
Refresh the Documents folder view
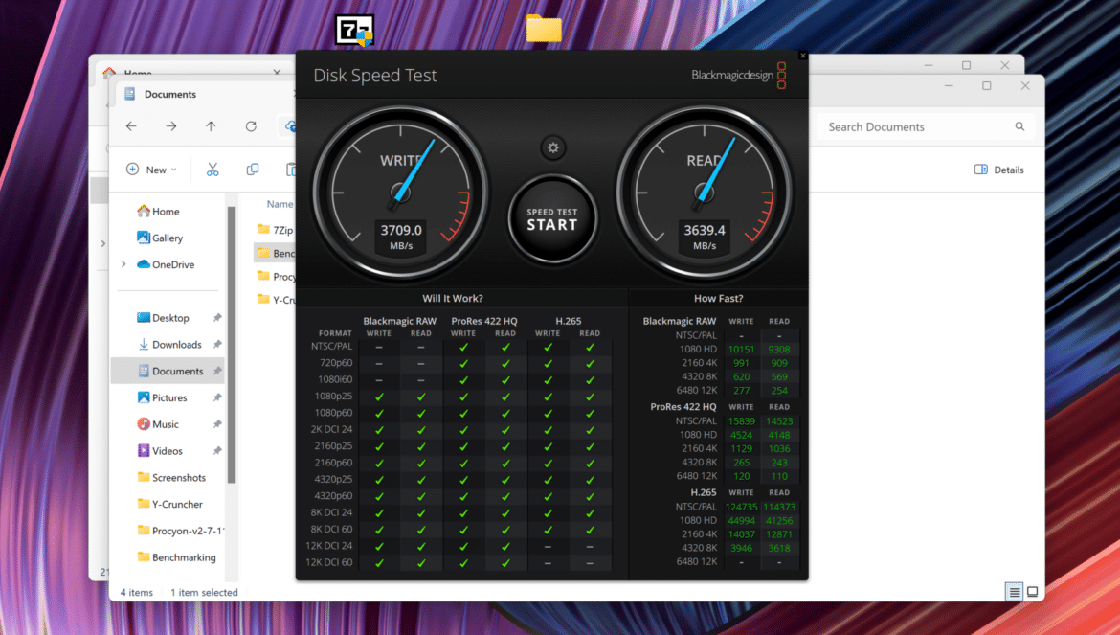click(251, 126)
